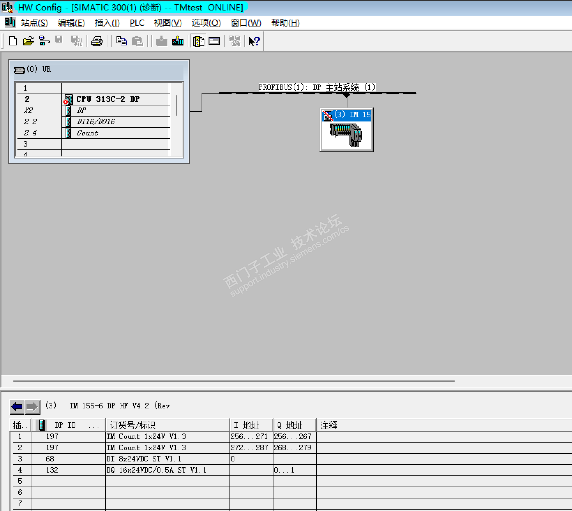Click I address 256...271 cell
The image size is (572, 511).
point(251,437)
